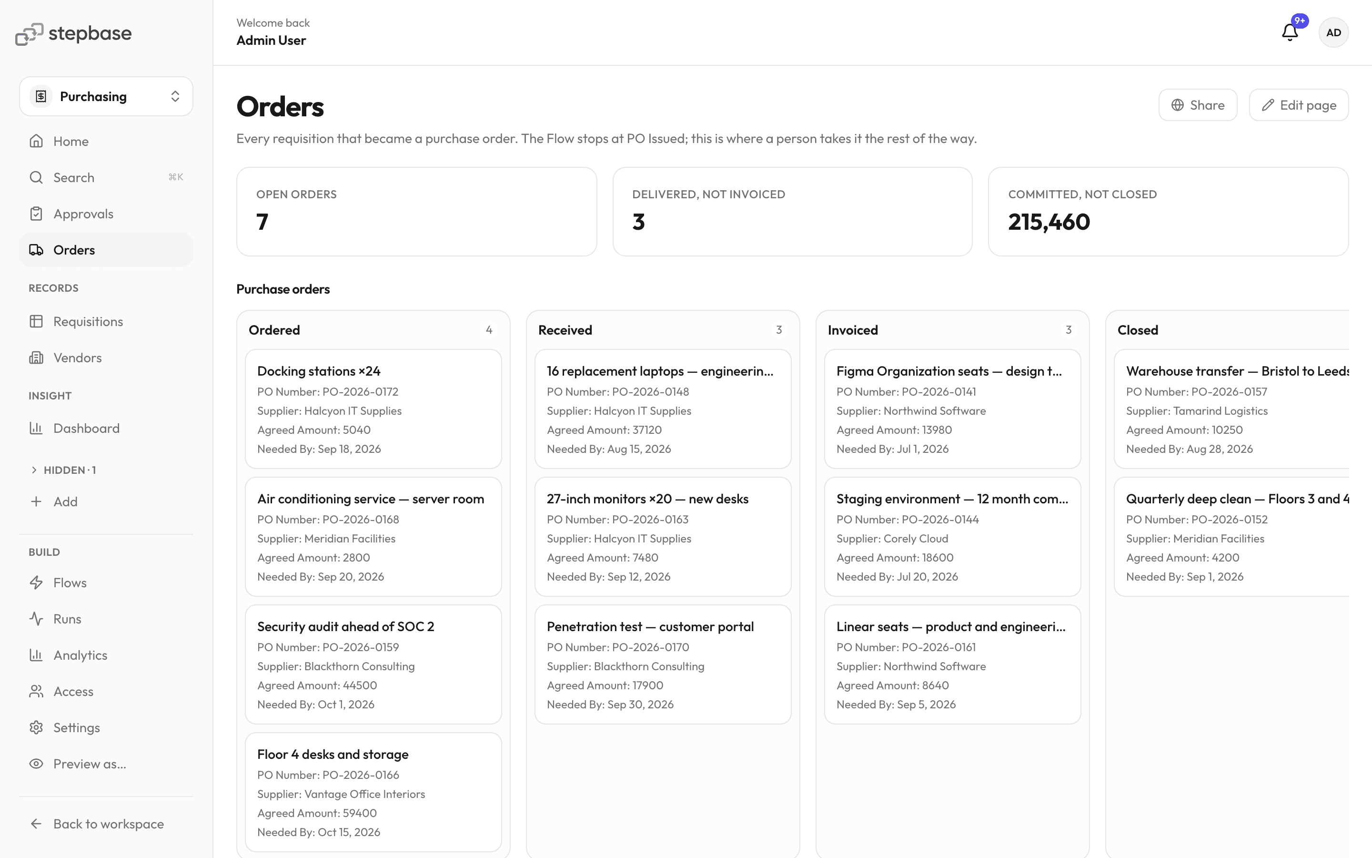Click the Purchasing app ledger icon
The height and width of the screenshot is (858, 1372).
point(41,96)
